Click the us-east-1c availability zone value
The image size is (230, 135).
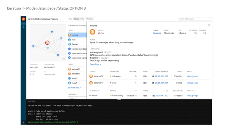[132, 95]
